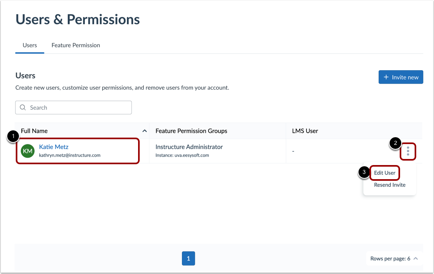
Task: Click the Invite new button
Action: 401,77
